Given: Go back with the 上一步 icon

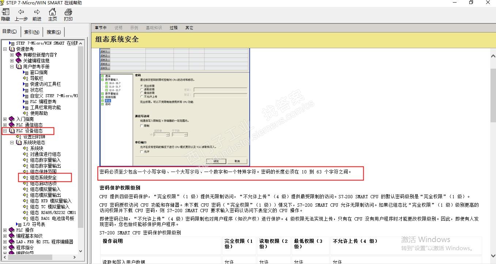Looking at the screenshot, I should coord(21,12).
